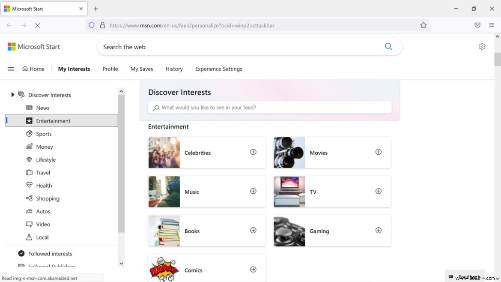This screenshot has height=282, width=501.
Task: Open the Shopping category icon
Action: tap(29, 198)
